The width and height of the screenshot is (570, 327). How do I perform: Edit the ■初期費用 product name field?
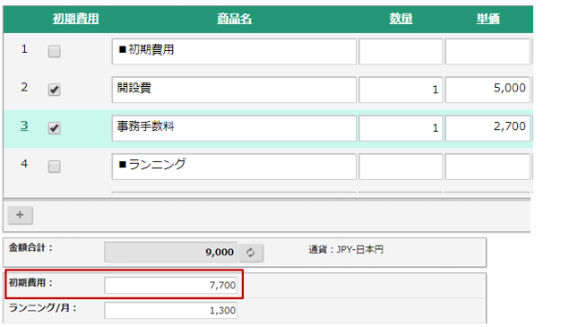click(x=234, y=51)
